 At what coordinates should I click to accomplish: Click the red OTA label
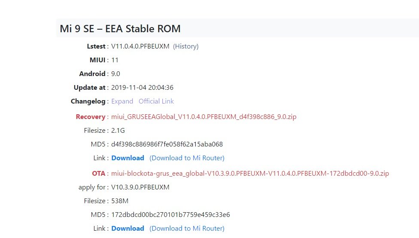tap(99, 174)
